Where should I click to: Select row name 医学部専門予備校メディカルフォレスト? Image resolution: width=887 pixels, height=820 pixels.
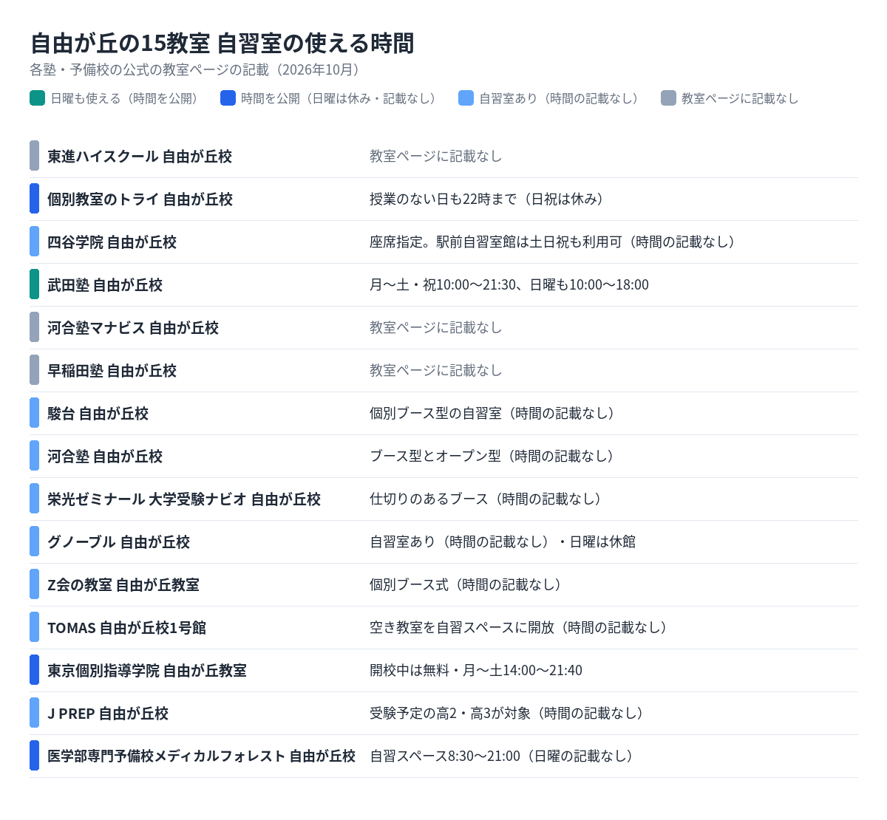166,756
